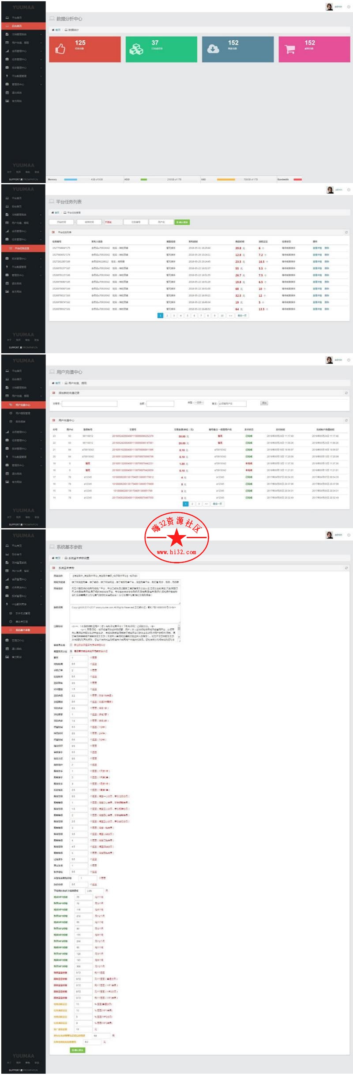Click the Memory usage bar in the footer
The height and width of the screenshot is (1075, 353).
click(x=71, y=180)
